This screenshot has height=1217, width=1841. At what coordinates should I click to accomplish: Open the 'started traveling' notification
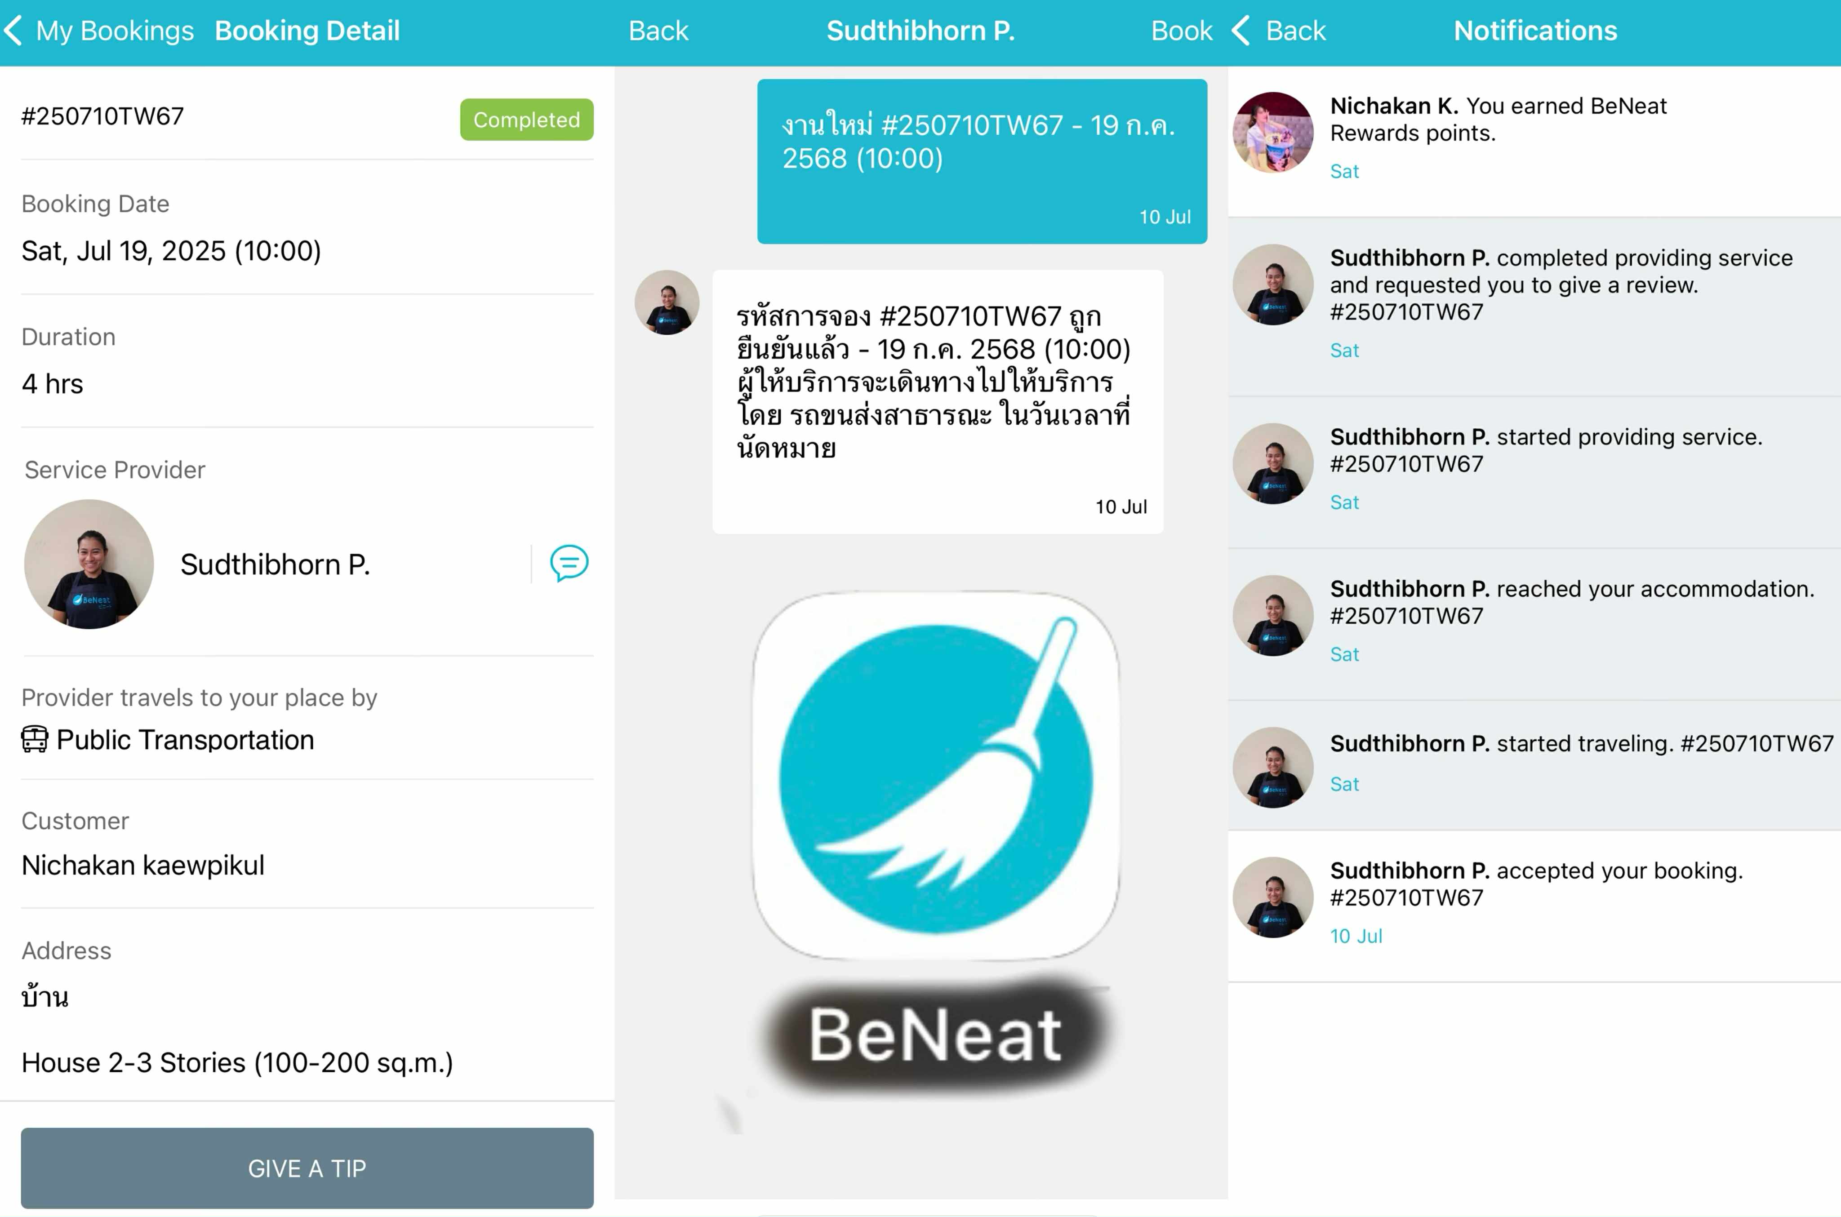coord(1534,765)
